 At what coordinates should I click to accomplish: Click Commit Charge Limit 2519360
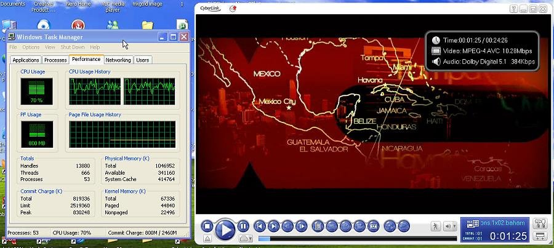81,206
